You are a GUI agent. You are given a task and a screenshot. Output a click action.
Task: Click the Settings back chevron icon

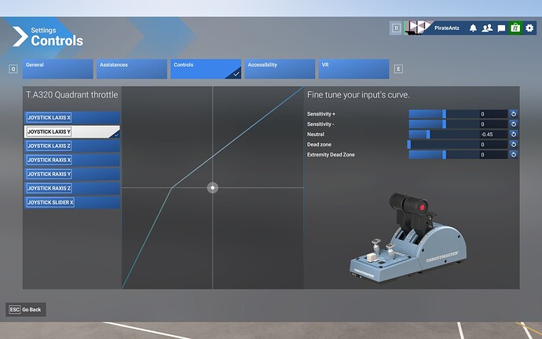[20, 36]
